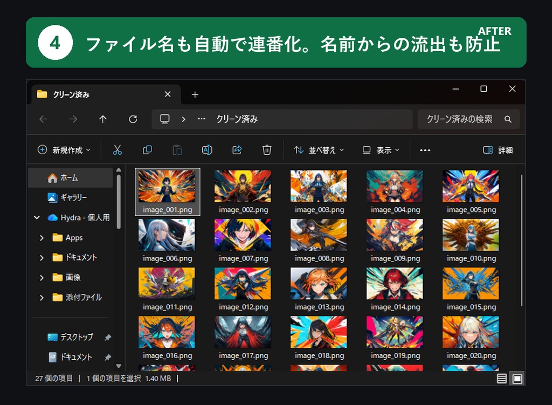Image resolution: width=552 pixels, height=405 pixels.
Task: Add a new tab with plus icon
Action: point(195,95)
